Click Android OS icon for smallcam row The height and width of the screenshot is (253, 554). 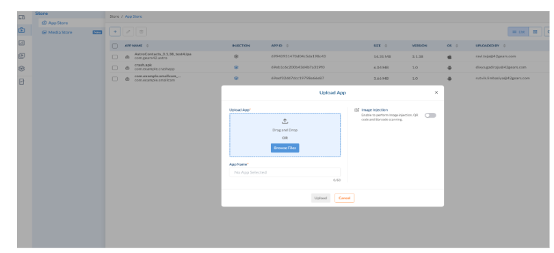pos(449,79)
